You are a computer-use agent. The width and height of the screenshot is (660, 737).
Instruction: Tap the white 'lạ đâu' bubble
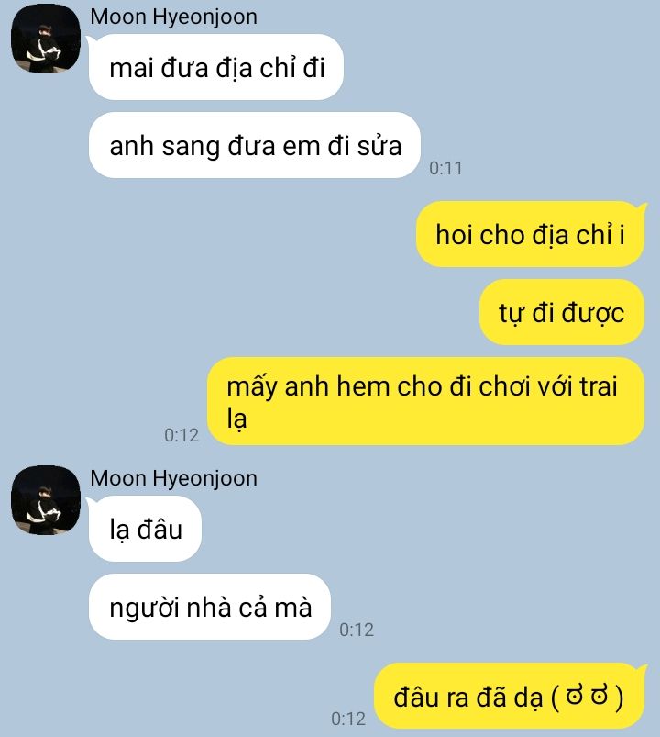145,529
